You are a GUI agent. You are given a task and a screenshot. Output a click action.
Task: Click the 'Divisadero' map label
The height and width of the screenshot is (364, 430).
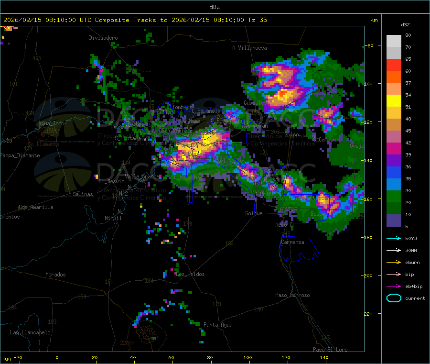tap(103, 38)
